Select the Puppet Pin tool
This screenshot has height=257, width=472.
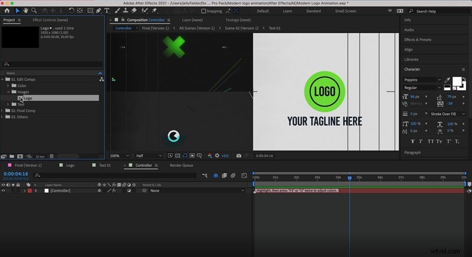pos(155,11)
